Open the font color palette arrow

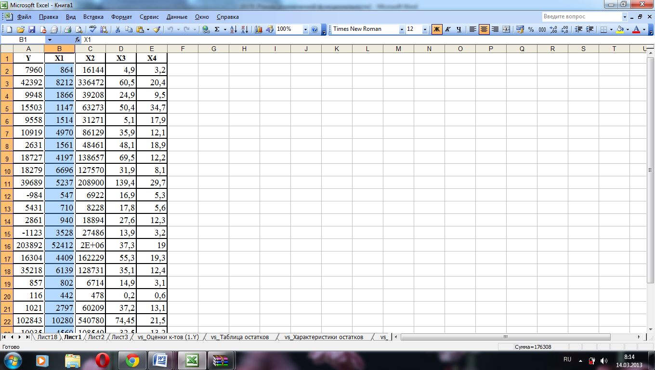645,29
